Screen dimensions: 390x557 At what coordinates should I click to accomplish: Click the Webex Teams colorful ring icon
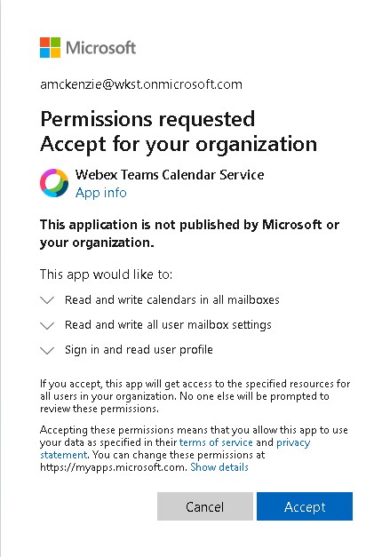pos(54,183)
